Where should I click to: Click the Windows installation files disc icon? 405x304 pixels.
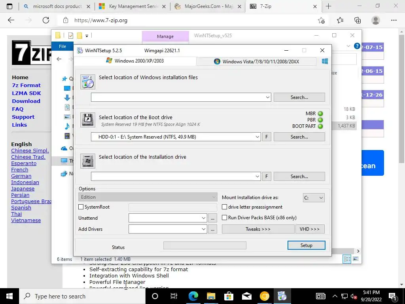pyautogui.click(x=87, y=82)
